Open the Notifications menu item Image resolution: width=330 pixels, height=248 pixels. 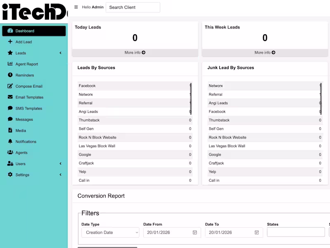(34, 141)
